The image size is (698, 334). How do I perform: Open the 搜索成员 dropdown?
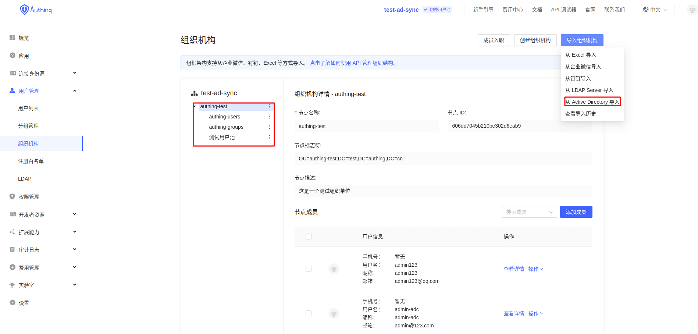(529, 212)
